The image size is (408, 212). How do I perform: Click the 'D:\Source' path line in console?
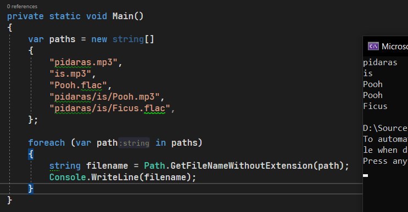(385, 128)
